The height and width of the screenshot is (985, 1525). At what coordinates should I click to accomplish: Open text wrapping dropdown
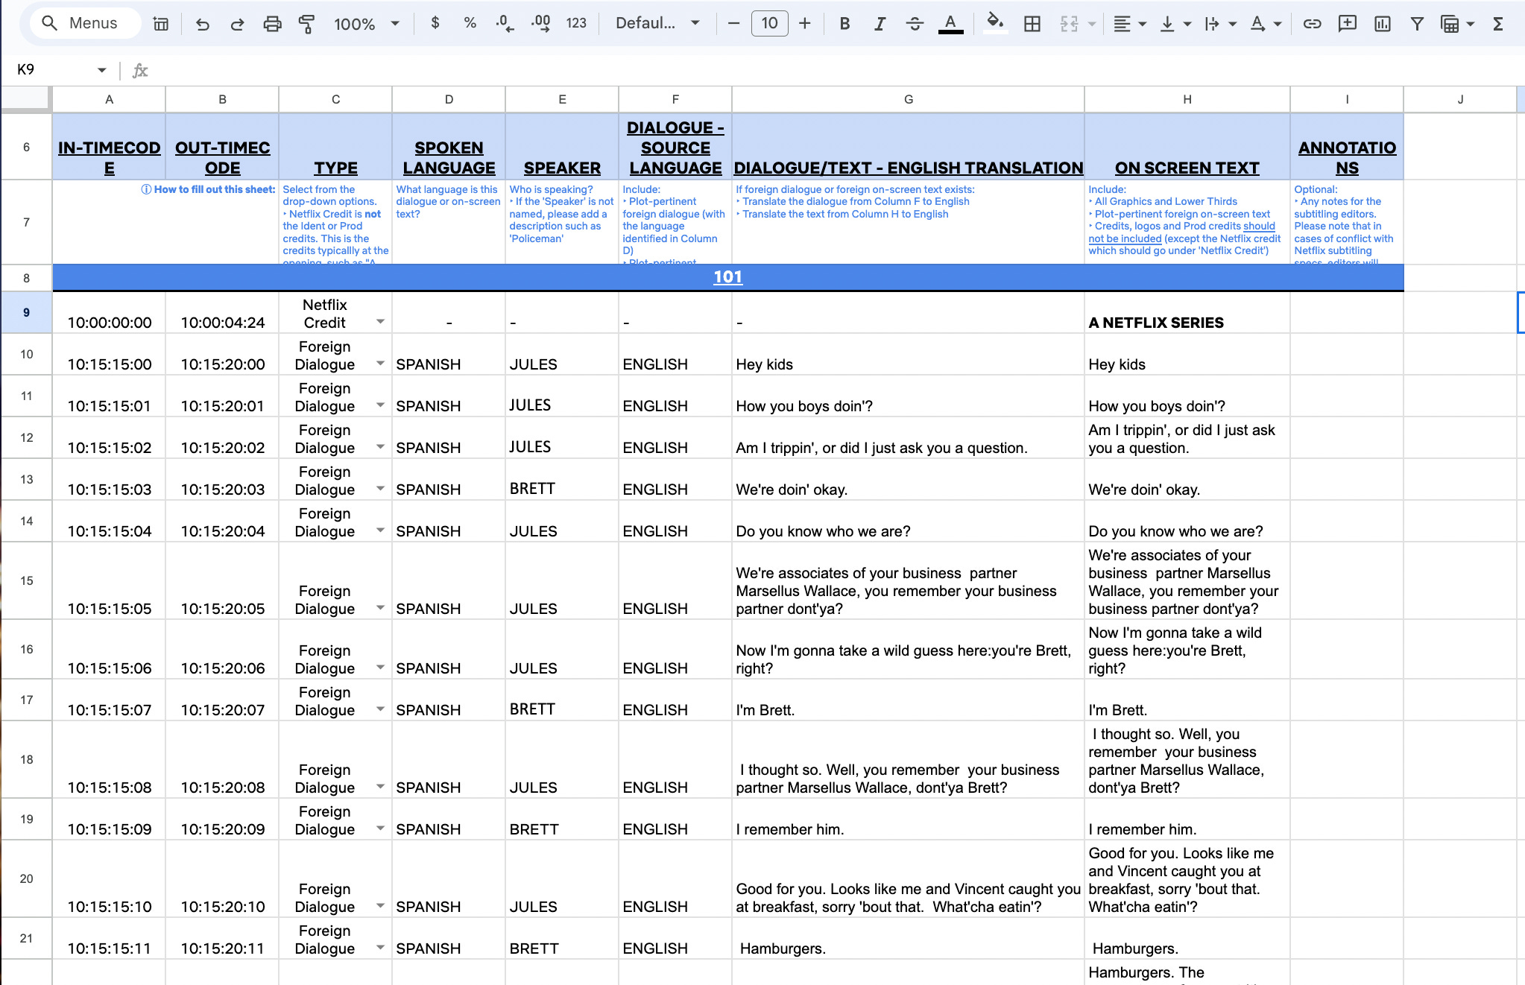pyautogui.click(x=1220, y=24)
